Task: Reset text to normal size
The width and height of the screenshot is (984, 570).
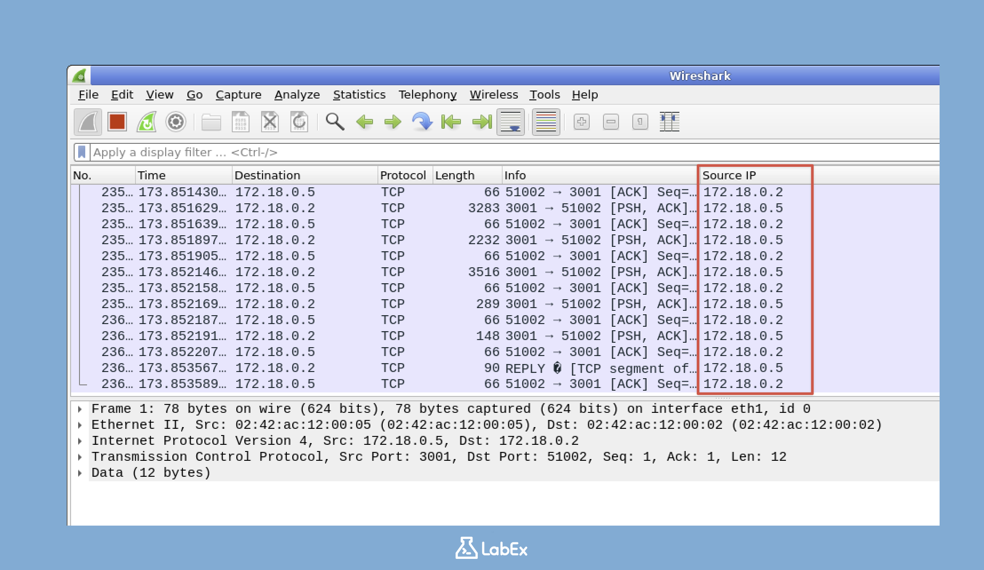Action: [640, 122]
